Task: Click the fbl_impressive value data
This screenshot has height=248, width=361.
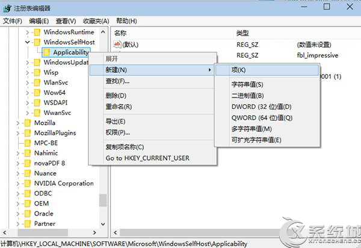Action: point(318,55)
